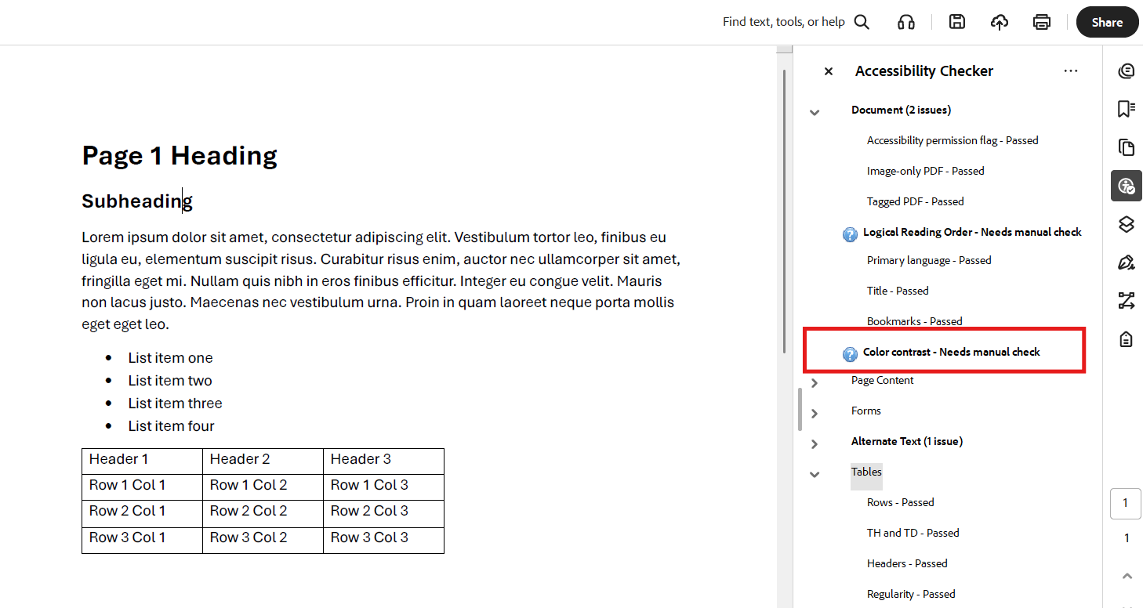Open the reading order connector icon
Screen dimensions: 1143x608
[x=1127, y=300]
